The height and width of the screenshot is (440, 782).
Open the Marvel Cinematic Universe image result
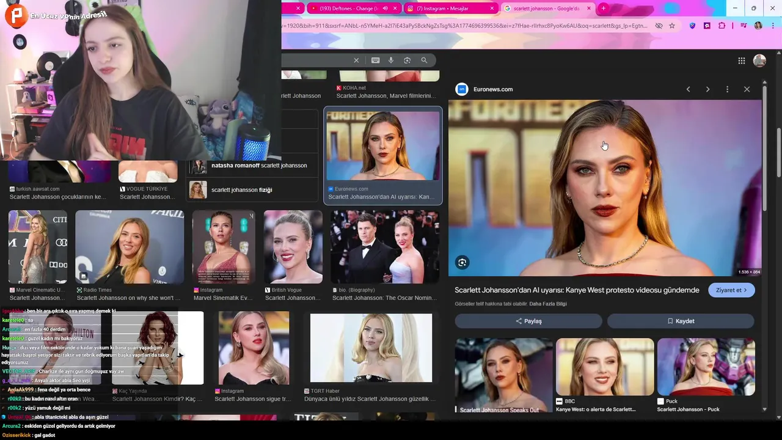coord(38,247)
